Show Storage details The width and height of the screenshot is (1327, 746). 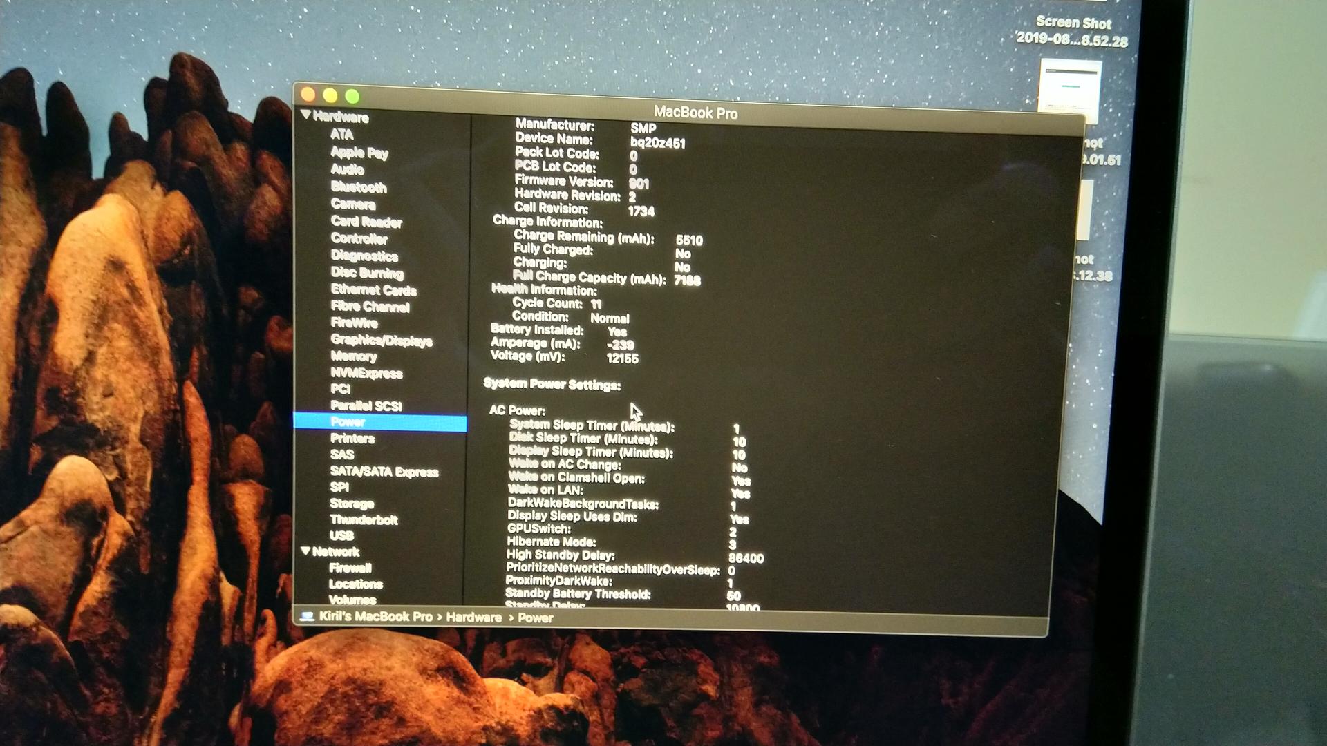[351, 503]
